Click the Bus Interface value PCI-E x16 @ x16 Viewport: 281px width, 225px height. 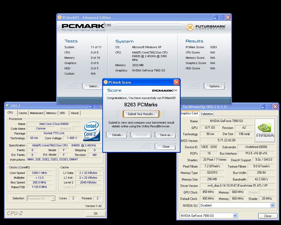pos(256,153)
